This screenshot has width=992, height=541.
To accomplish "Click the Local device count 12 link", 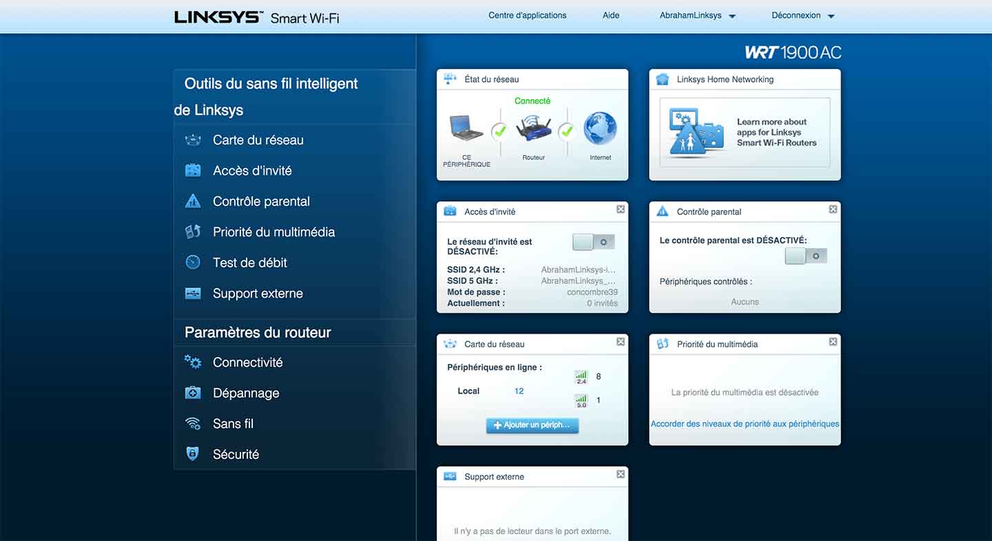I will pyautogui.click(x=519, y=391).
